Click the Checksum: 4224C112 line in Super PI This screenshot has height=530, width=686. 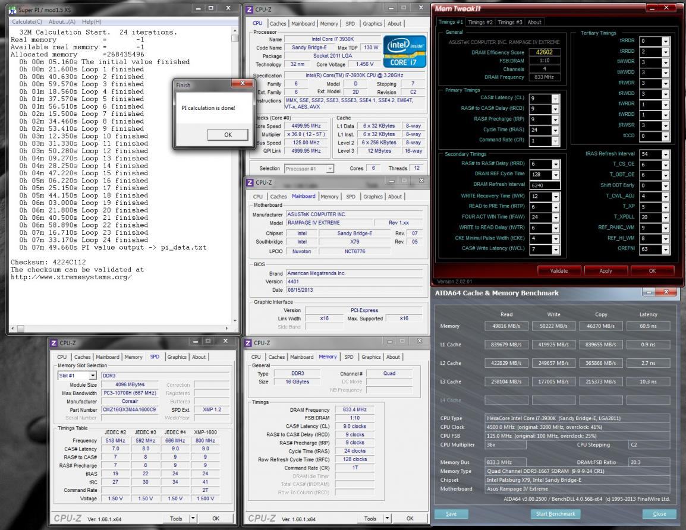tap(48, 263)
